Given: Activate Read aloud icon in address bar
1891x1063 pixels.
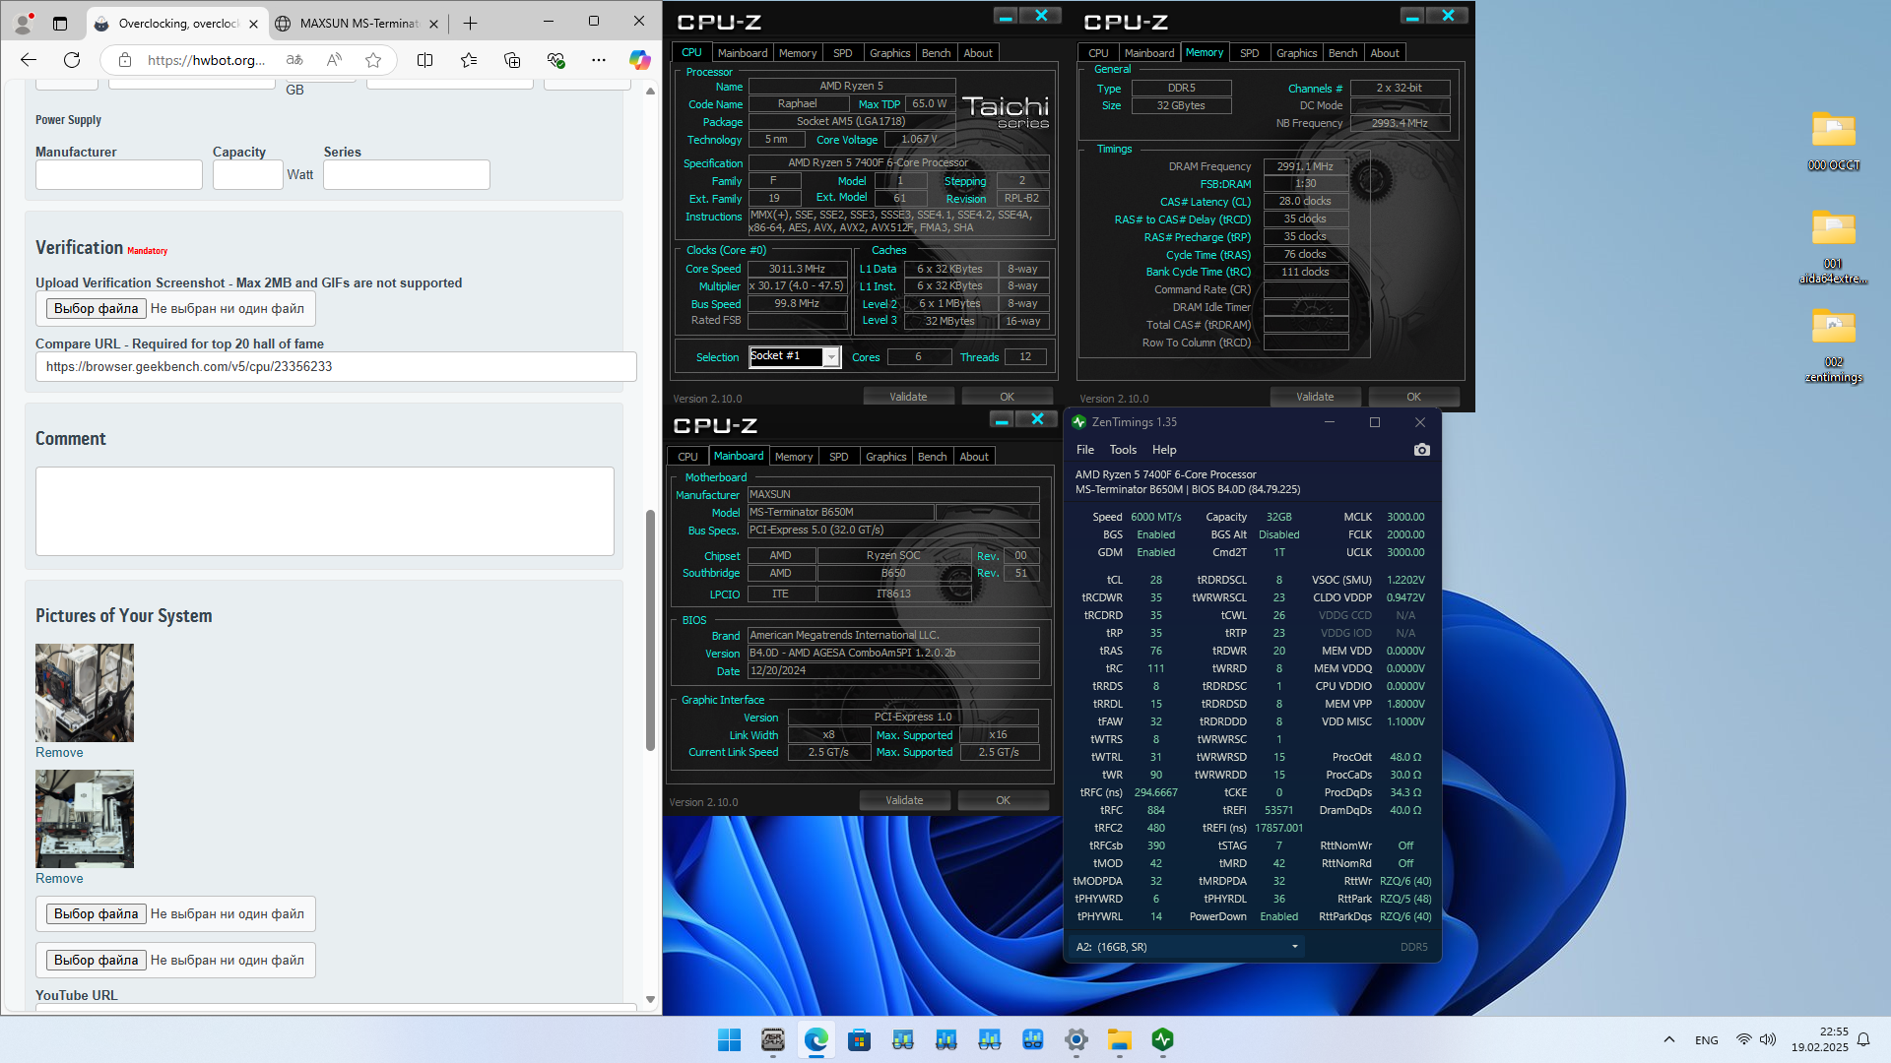Looking at the screenshot, I should tap(334, 60).
